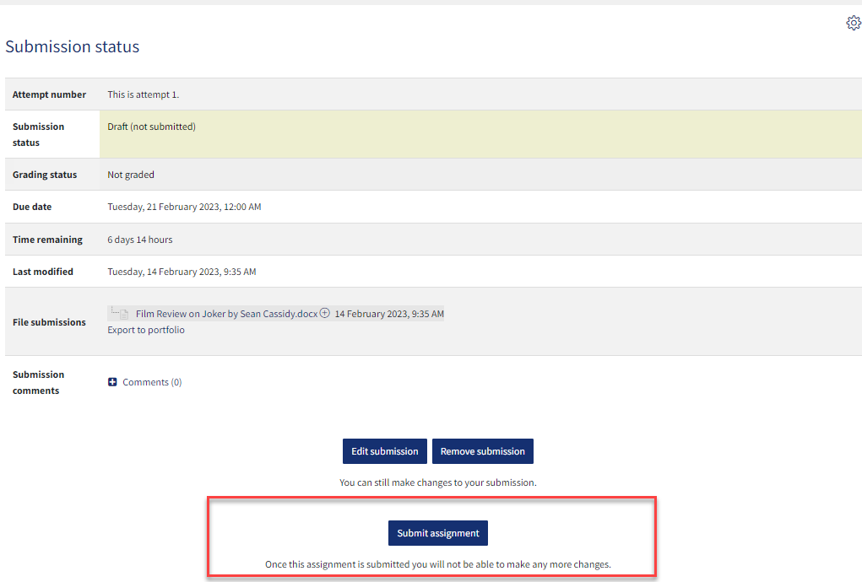Click the due date value Tuesday, 21 February 2023
The image size is (862, 582).
(184, 207)
